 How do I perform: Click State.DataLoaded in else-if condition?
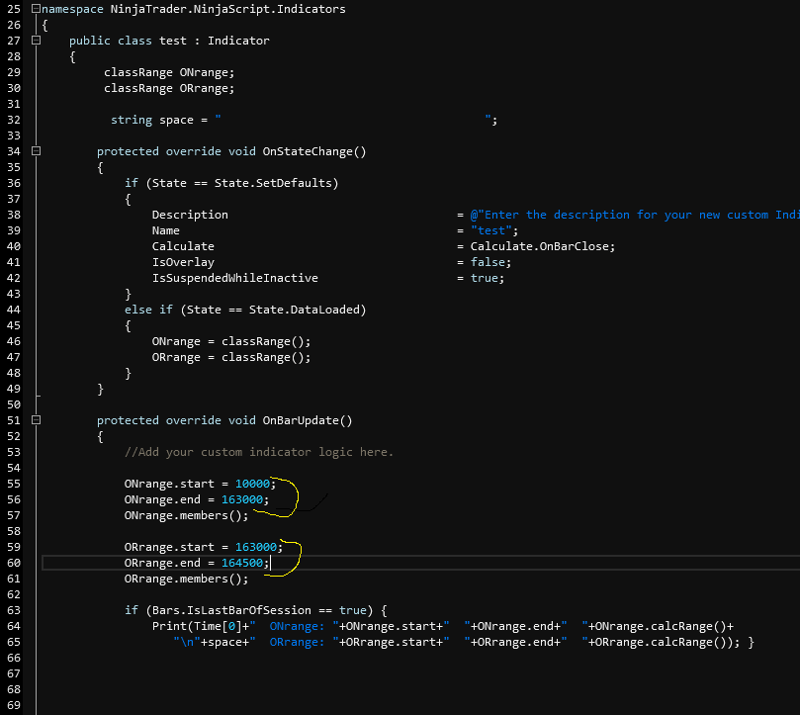tap(304, 310)
